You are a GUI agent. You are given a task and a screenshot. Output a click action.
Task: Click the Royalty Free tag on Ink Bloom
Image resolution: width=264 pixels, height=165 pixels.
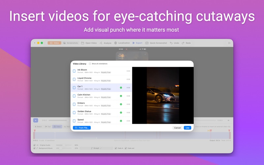106,72
